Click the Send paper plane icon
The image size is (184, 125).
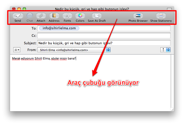[18, 16]
